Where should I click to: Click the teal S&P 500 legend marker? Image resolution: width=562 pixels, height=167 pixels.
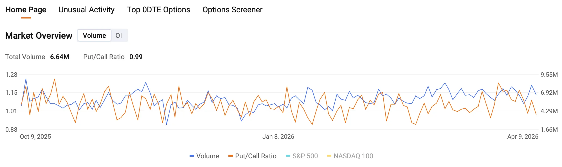[288, 156]
